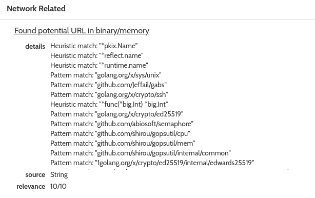Click the golang.org/x/crypto/ssh pattern match

tap(109, 94)
